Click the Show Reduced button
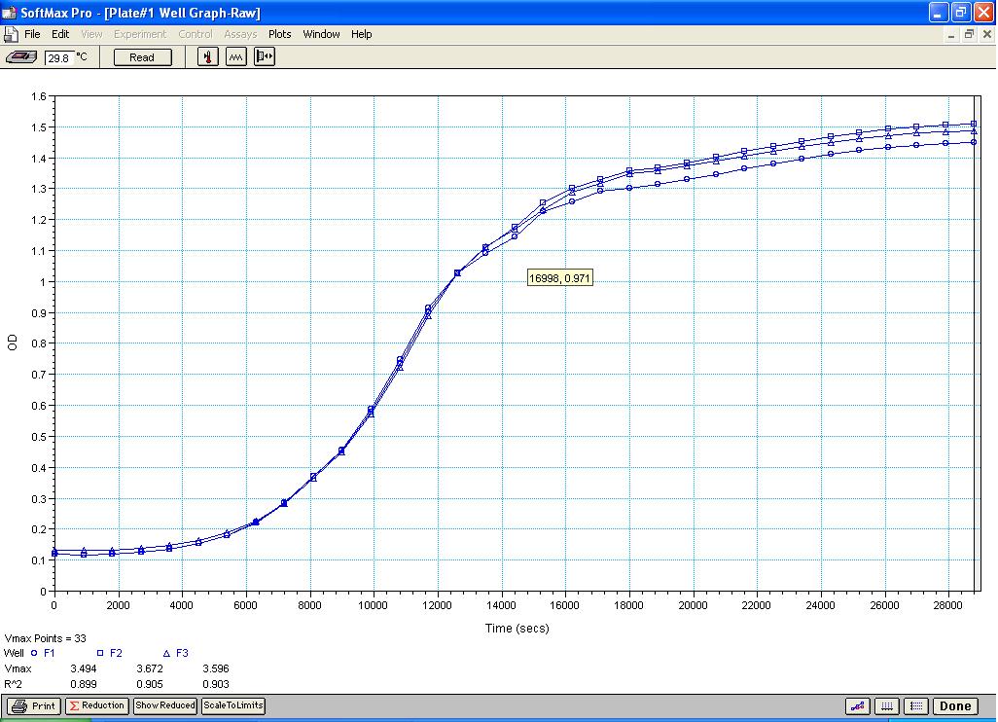This screenshot has height=722, width=998. [x=164, y=706]
